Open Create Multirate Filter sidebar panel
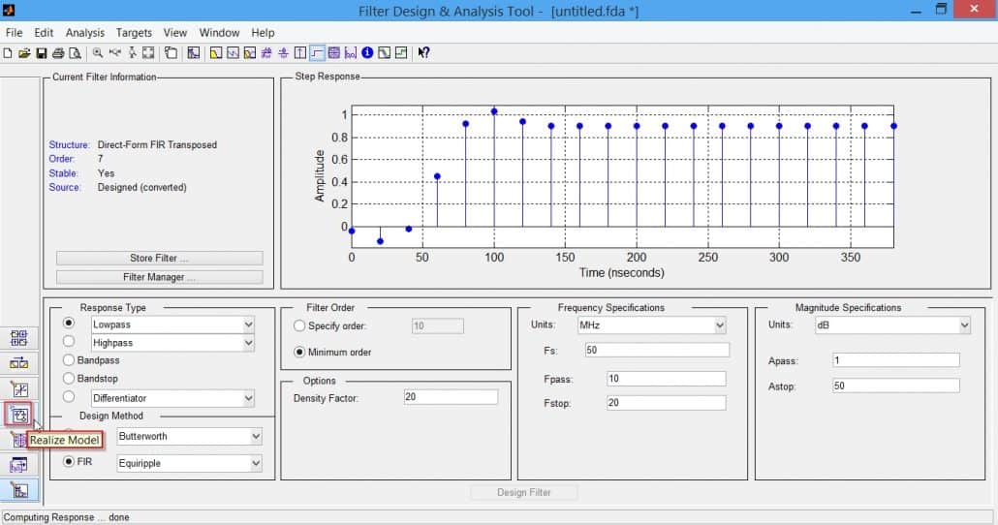Viewport: 998px width, 525px height. point(18,338)
